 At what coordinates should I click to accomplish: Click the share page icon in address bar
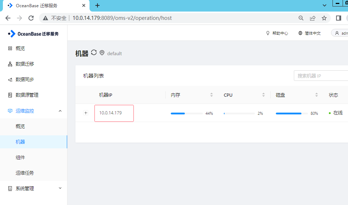pyautogui.click(x=313, y=18)
